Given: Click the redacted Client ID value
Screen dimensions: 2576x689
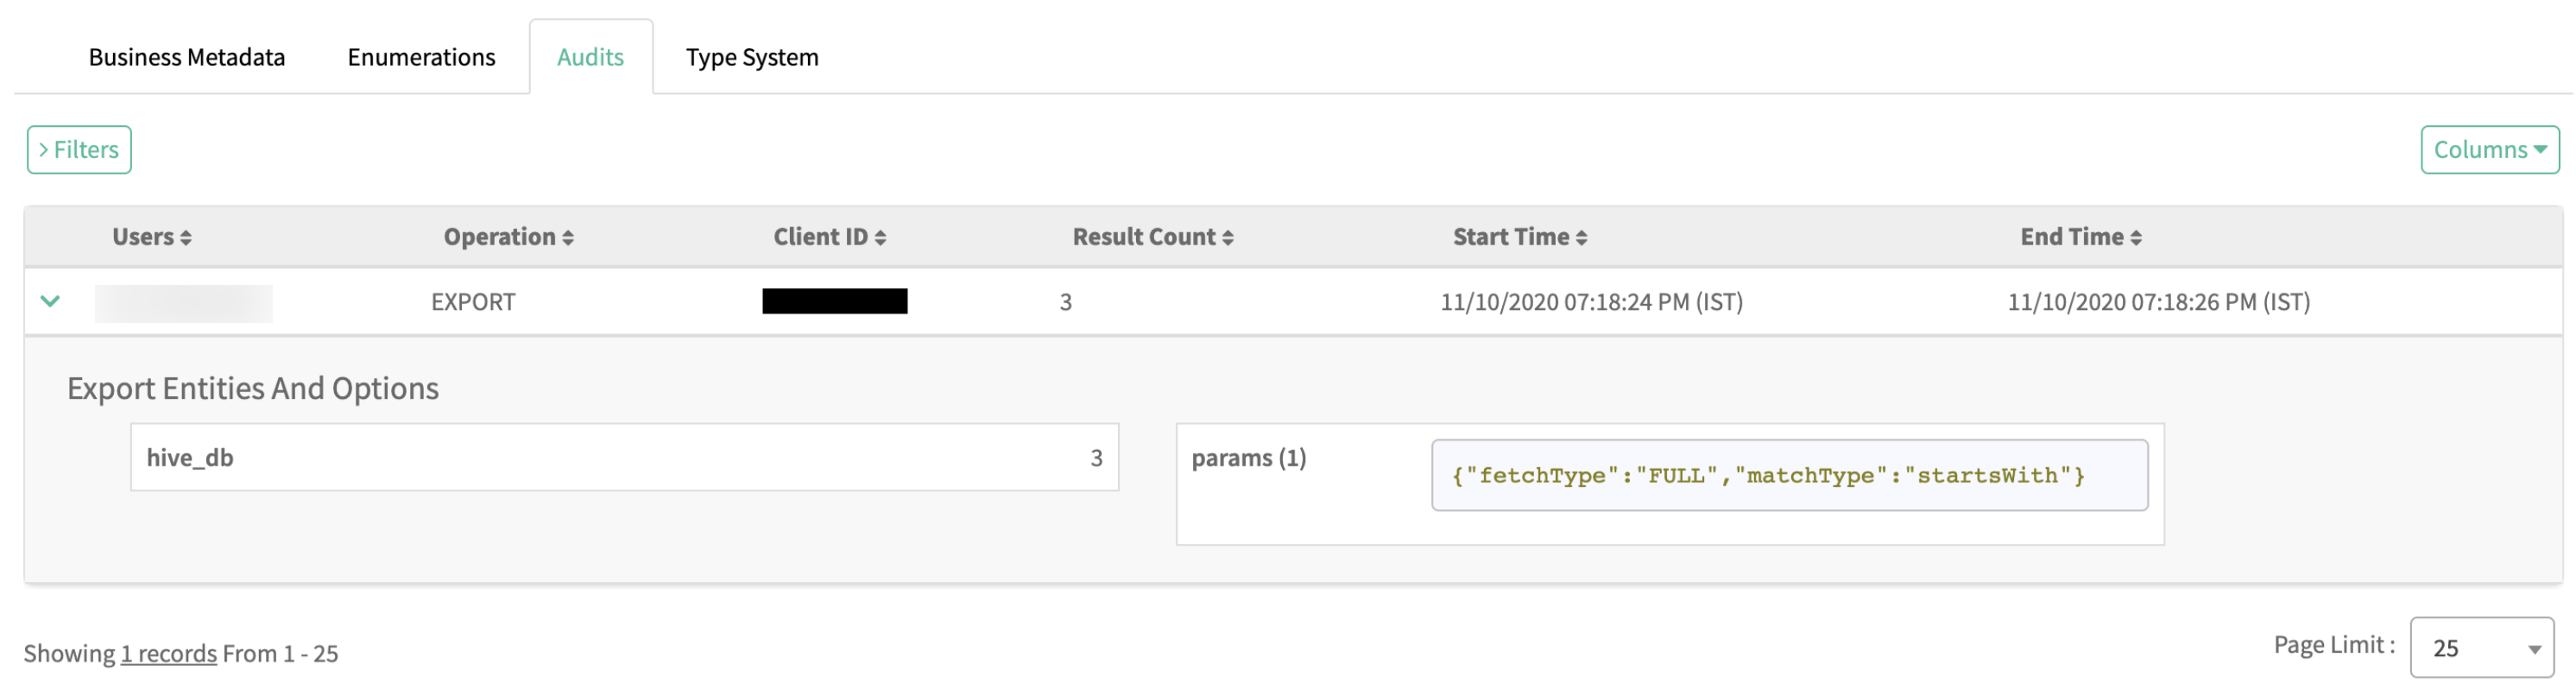Looking at the screenshot, I should click(x=834, y=302).
